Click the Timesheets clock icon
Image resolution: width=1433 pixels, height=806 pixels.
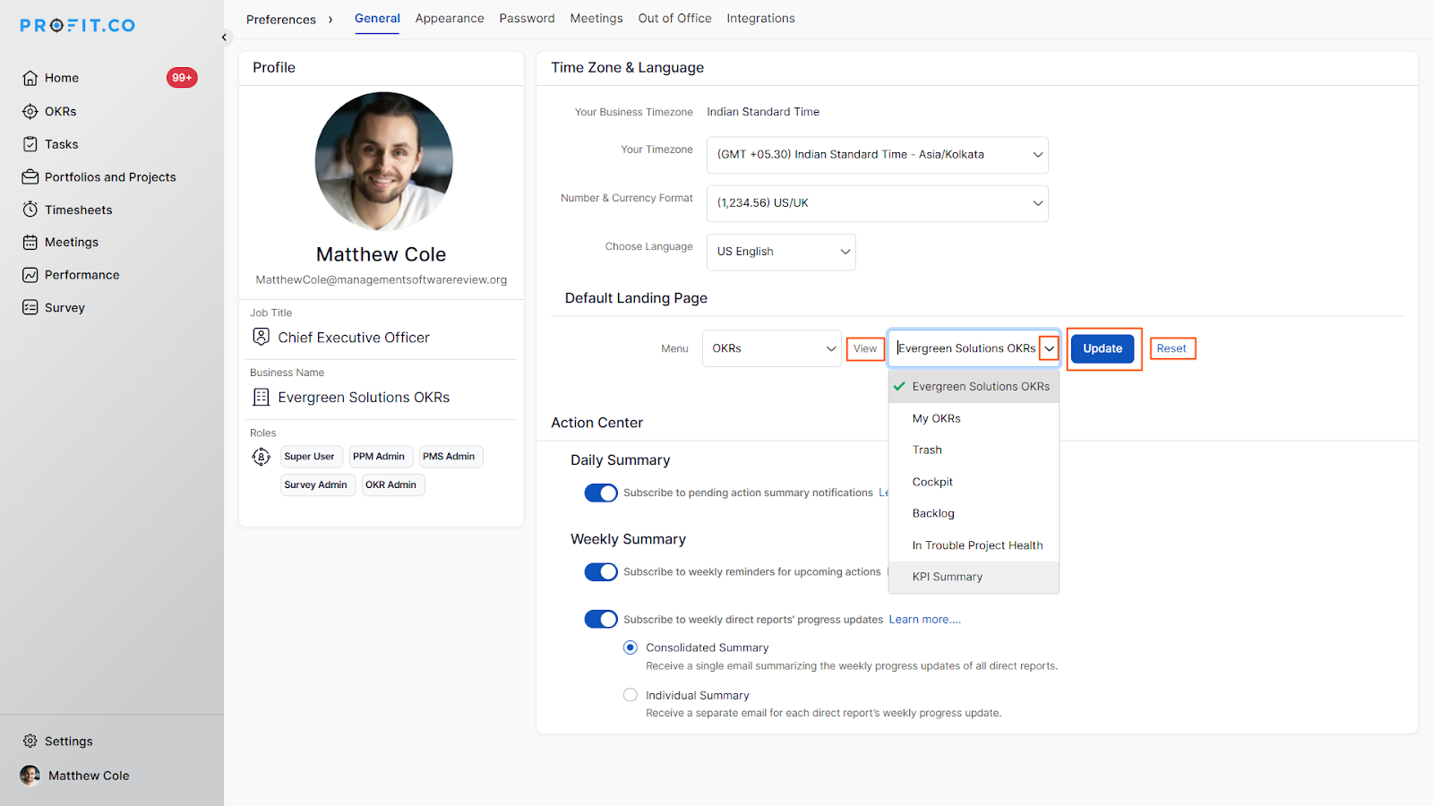(30, 210)
